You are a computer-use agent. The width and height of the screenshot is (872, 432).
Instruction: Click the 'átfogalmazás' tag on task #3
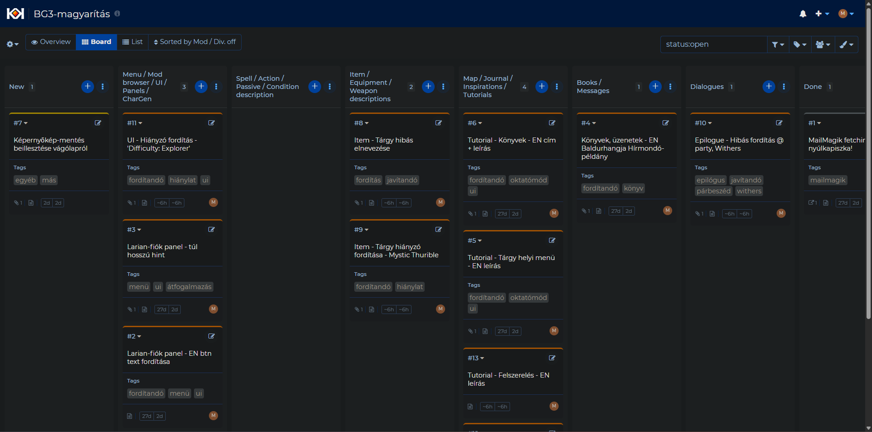[x=189, y=287]
